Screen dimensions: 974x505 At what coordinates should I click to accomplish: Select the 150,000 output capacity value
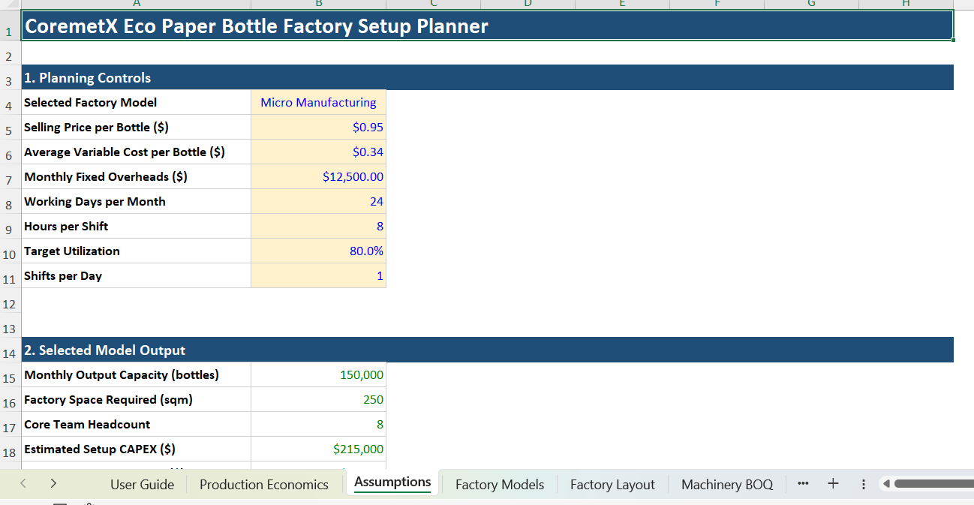tap(318, 374)
